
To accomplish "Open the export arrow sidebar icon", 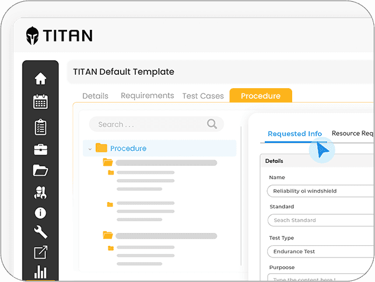I will pos(40,252).
